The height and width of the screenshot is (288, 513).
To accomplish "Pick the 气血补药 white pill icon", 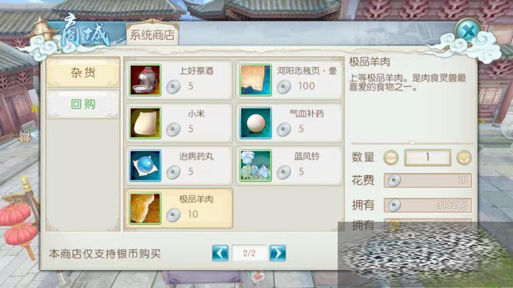I will [x=255, y=123].
